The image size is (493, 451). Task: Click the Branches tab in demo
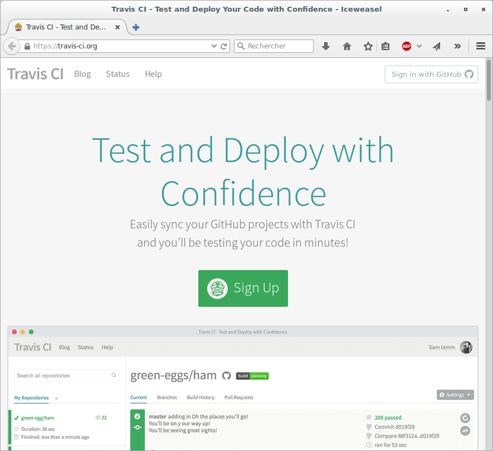click(x=167, y=398)
